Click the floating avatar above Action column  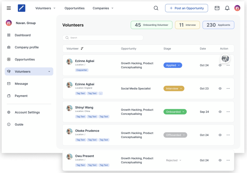pos(225,59)
